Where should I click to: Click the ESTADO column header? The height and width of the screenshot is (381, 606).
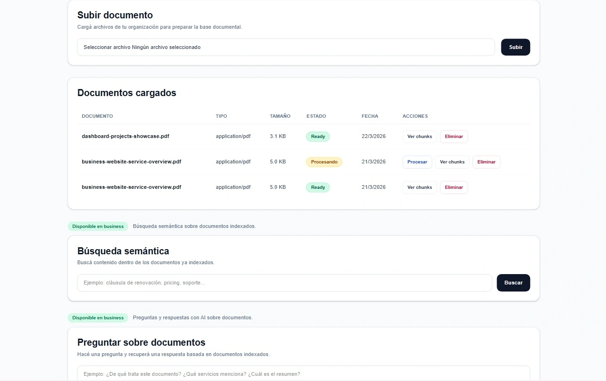(x=316, y=116)
